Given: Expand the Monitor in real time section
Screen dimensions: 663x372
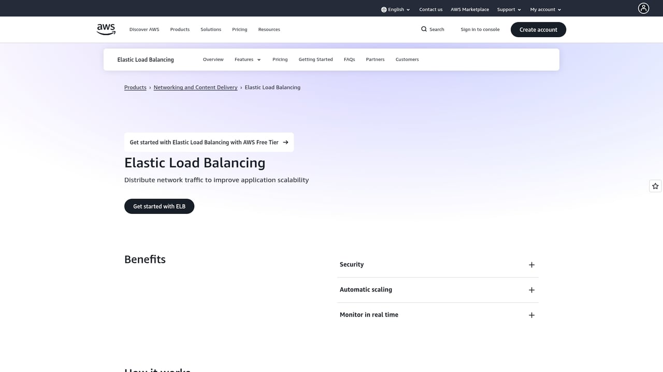Looking at the screenshot, I should tap(531, 315).
